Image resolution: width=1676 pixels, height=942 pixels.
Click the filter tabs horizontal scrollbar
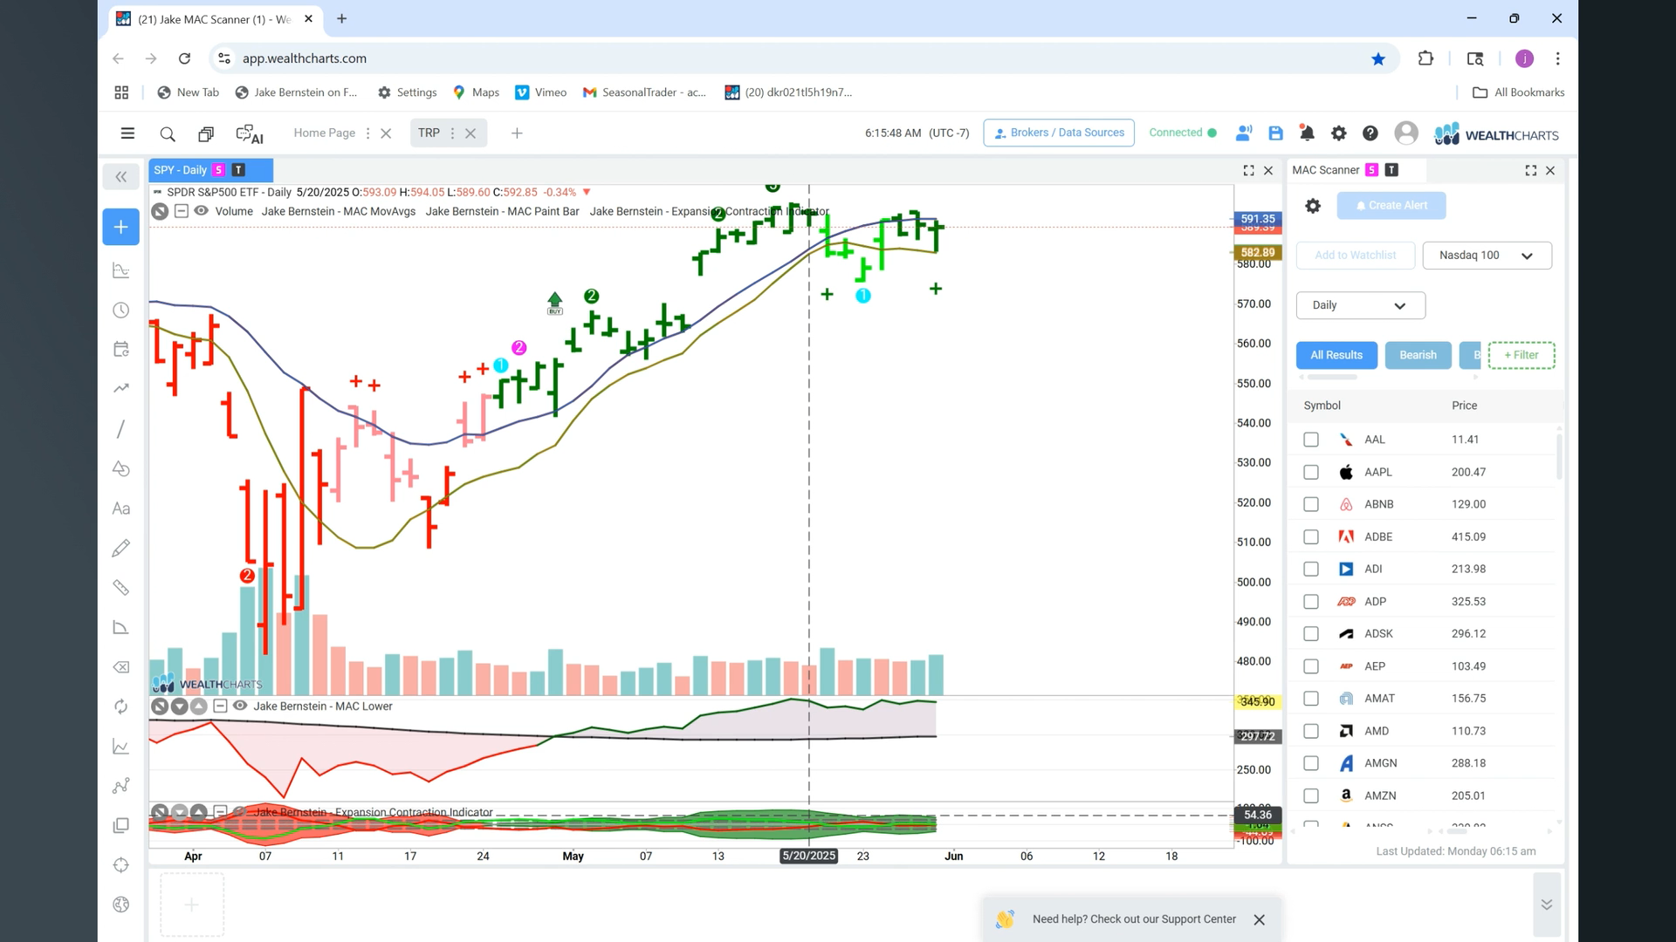pyautogui.click(x=1331, y=377)
